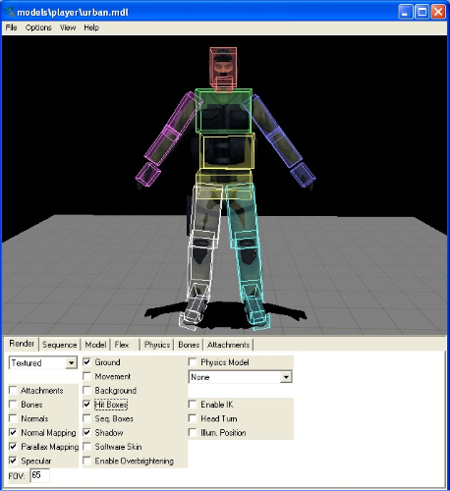Viewport: 450px width, 491px height.
Task: Open the Help menu
Action: (91, 27)
